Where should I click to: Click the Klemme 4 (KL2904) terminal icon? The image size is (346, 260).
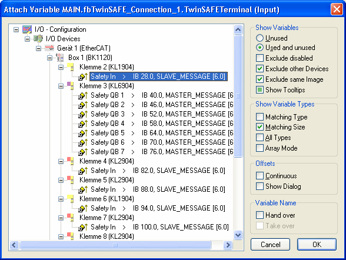pyautogui.click(x=70, y=161)
